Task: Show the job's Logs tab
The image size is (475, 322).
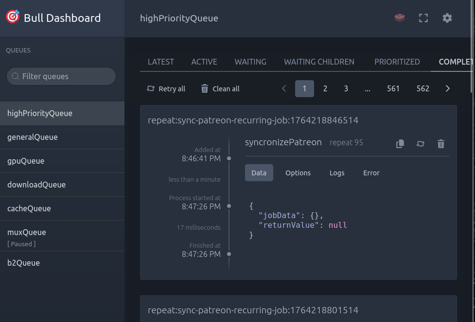Action: click(x=337, y=173)
